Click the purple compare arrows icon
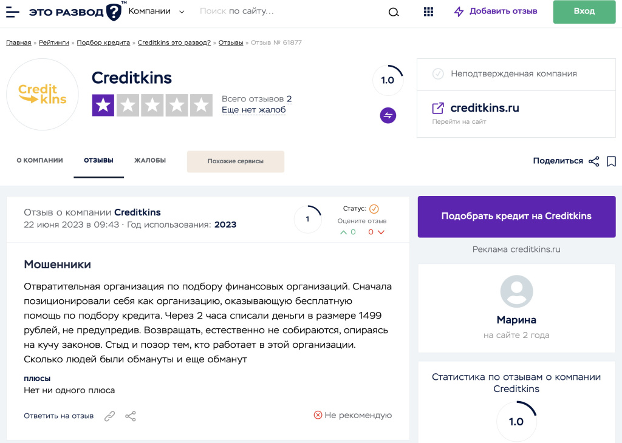The height and width of the screenshot is (443, 622). tap(388, 115)
